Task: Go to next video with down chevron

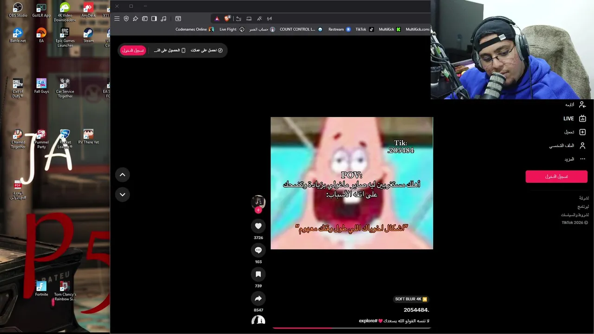Action: coord(123,194)
